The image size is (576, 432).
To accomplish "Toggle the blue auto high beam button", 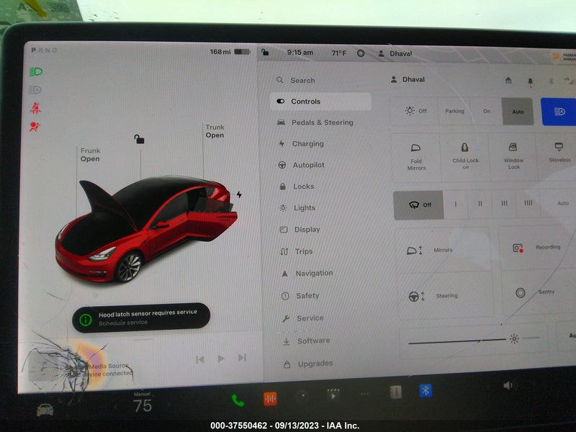I will pos(559,112).
